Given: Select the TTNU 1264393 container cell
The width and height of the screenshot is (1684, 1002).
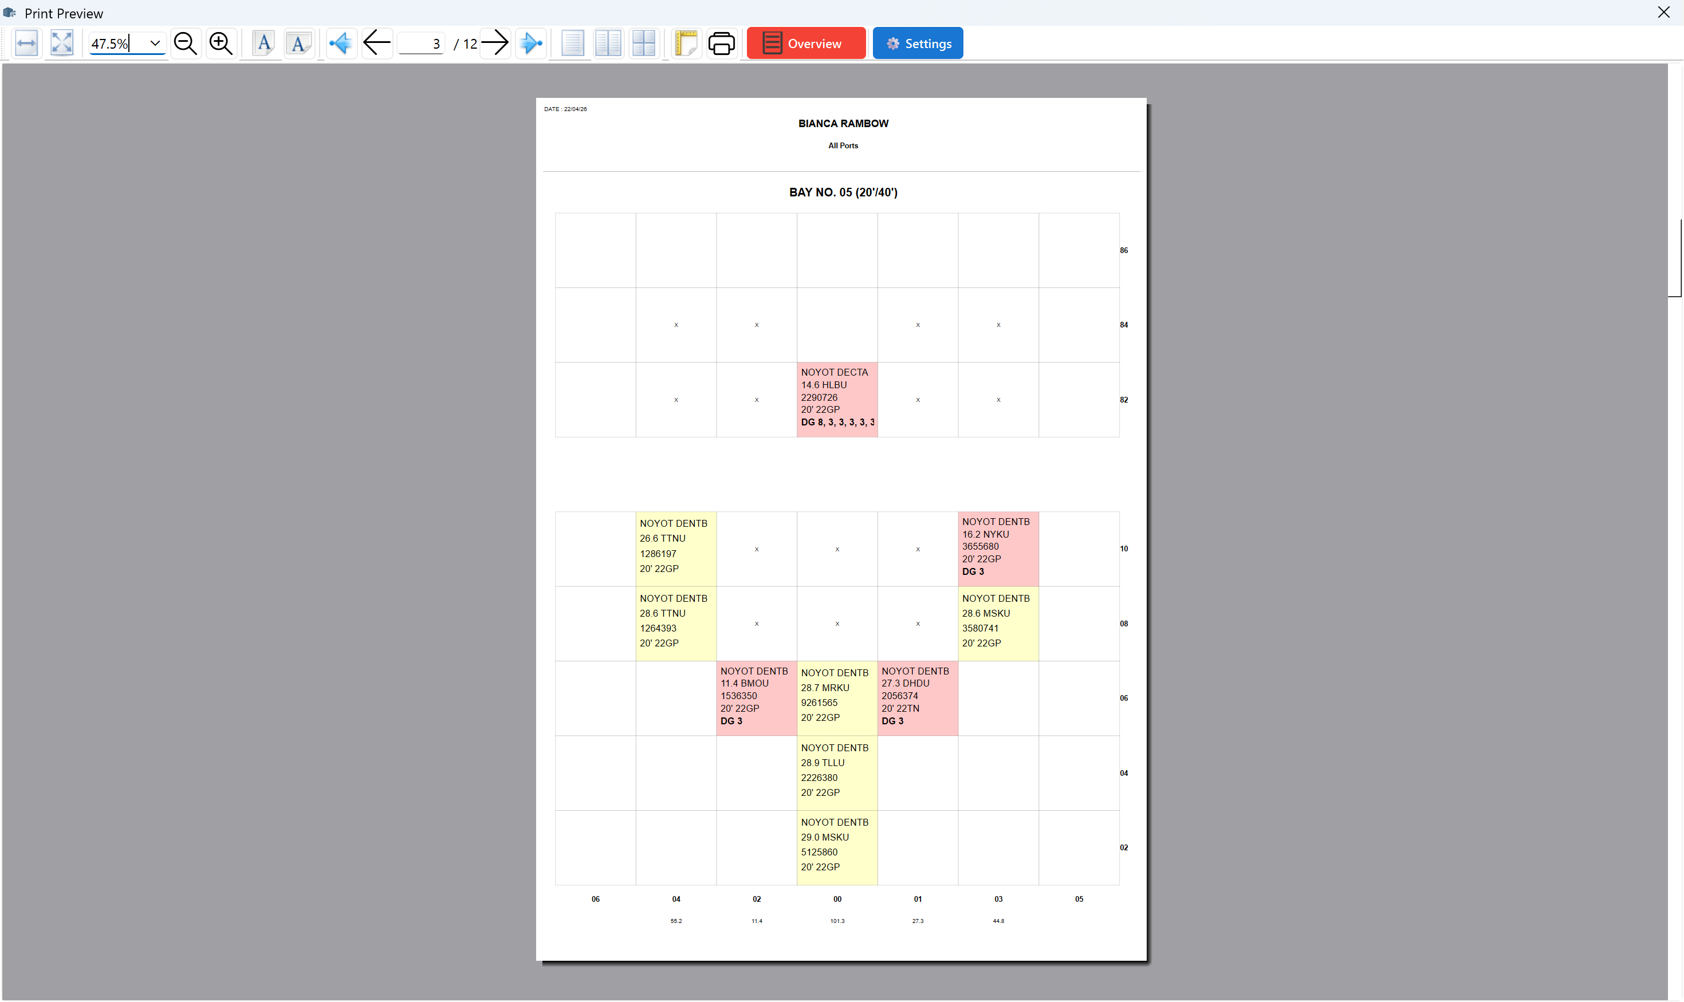Looking at the screenshot, I should [x=675, y=624].
